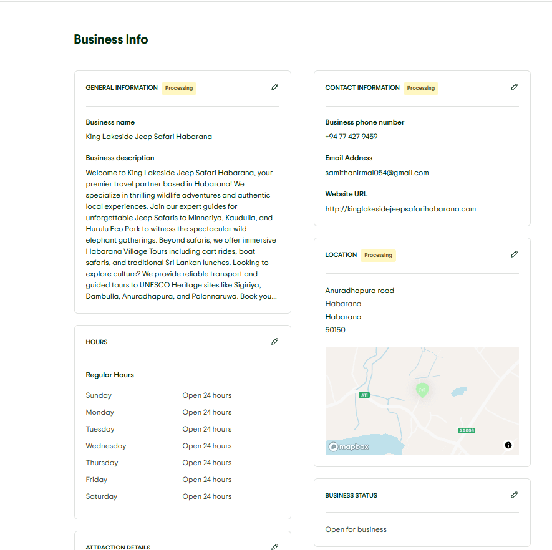Click the Processing badge beside General Information
This screenshot has height=550, width=552.
(179, 88)
